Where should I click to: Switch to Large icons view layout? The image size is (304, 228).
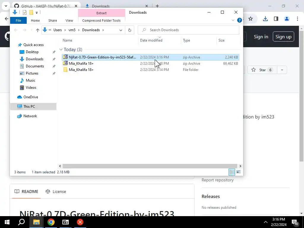[238, 172]
